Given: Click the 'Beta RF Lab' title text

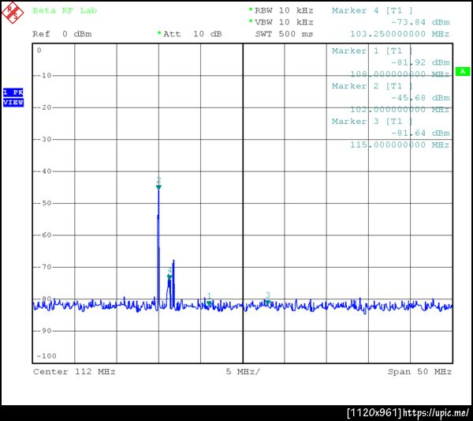Looking at the screenshot, I should [65, 10].
